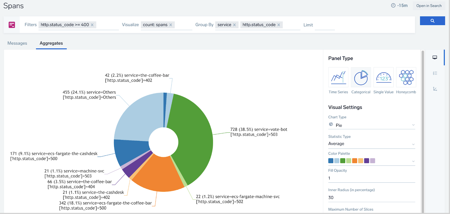Pick the Honeycomb panel type
This screenshot has height=214, width=450.
(x=406, y=77)
